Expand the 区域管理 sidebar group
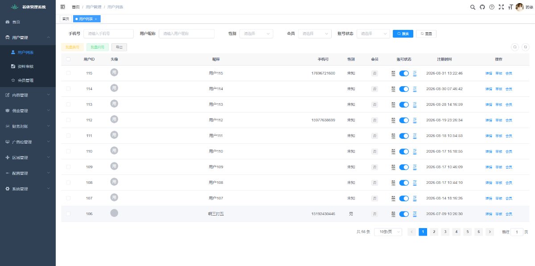Image resolution: width=535 pixels, height=266 pixels. coord(28,157)
